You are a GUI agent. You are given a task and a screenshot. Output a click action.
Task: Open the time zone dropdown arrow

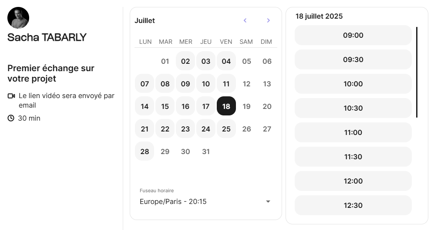268,201
